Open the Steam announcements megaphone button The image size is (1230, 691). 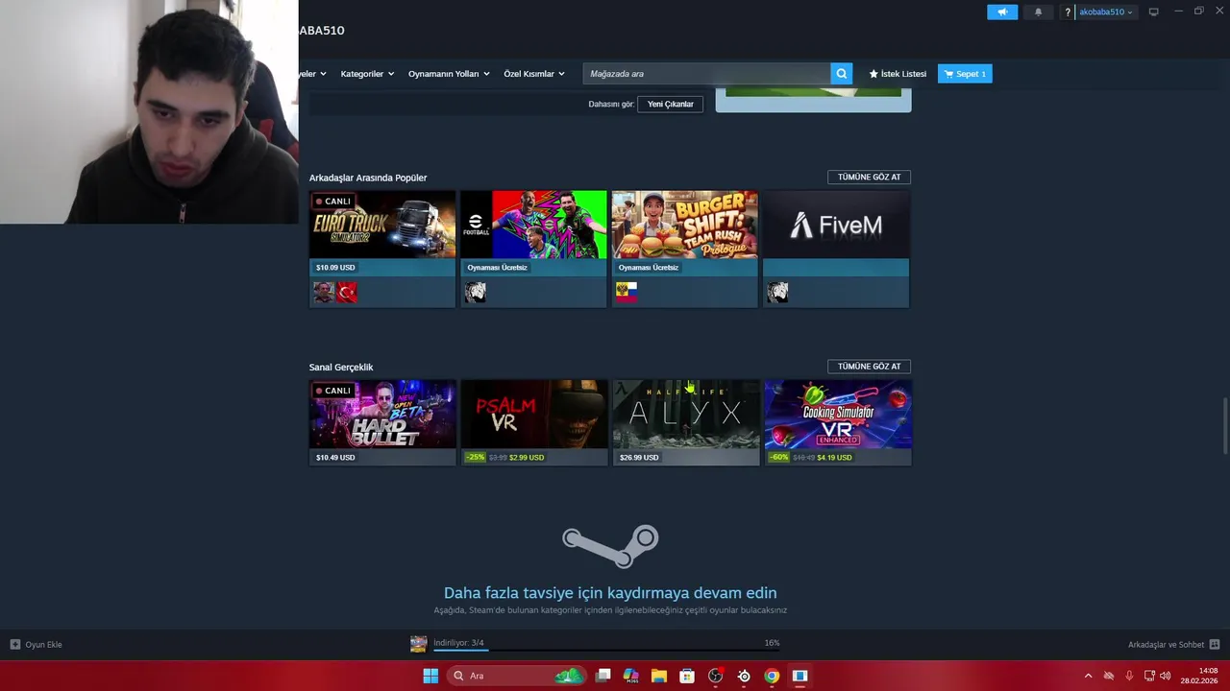point(1001,12)
